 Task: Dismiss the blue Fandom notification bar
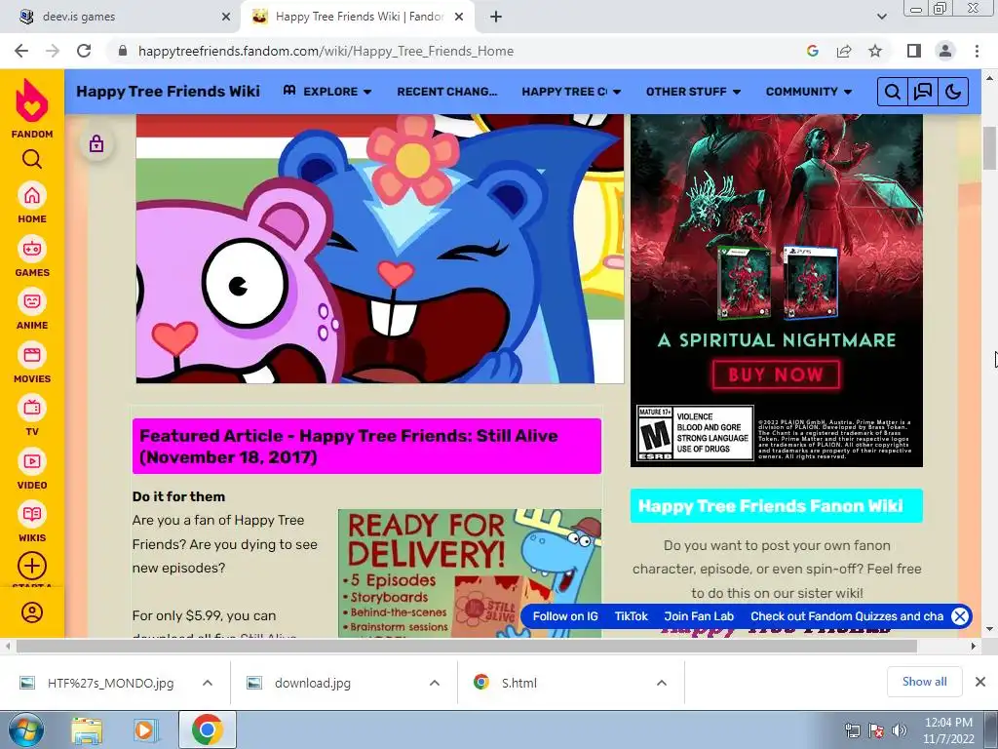click(960, 616)
